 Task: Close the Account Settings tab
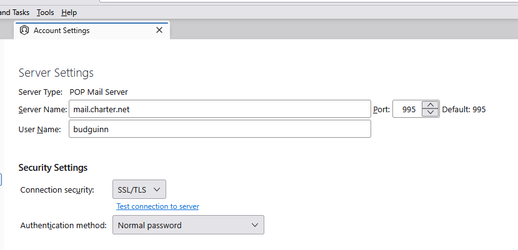(x=159, y=31)
